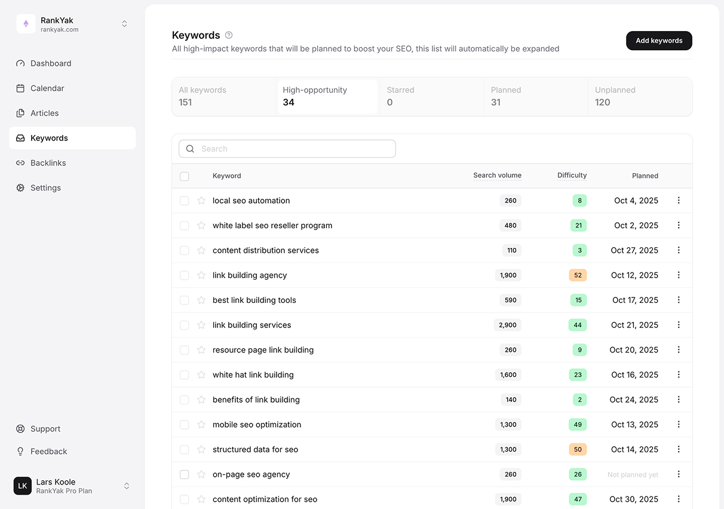
Task: Sort by the Difficulty column header
Action: click(x=572, y=176)
